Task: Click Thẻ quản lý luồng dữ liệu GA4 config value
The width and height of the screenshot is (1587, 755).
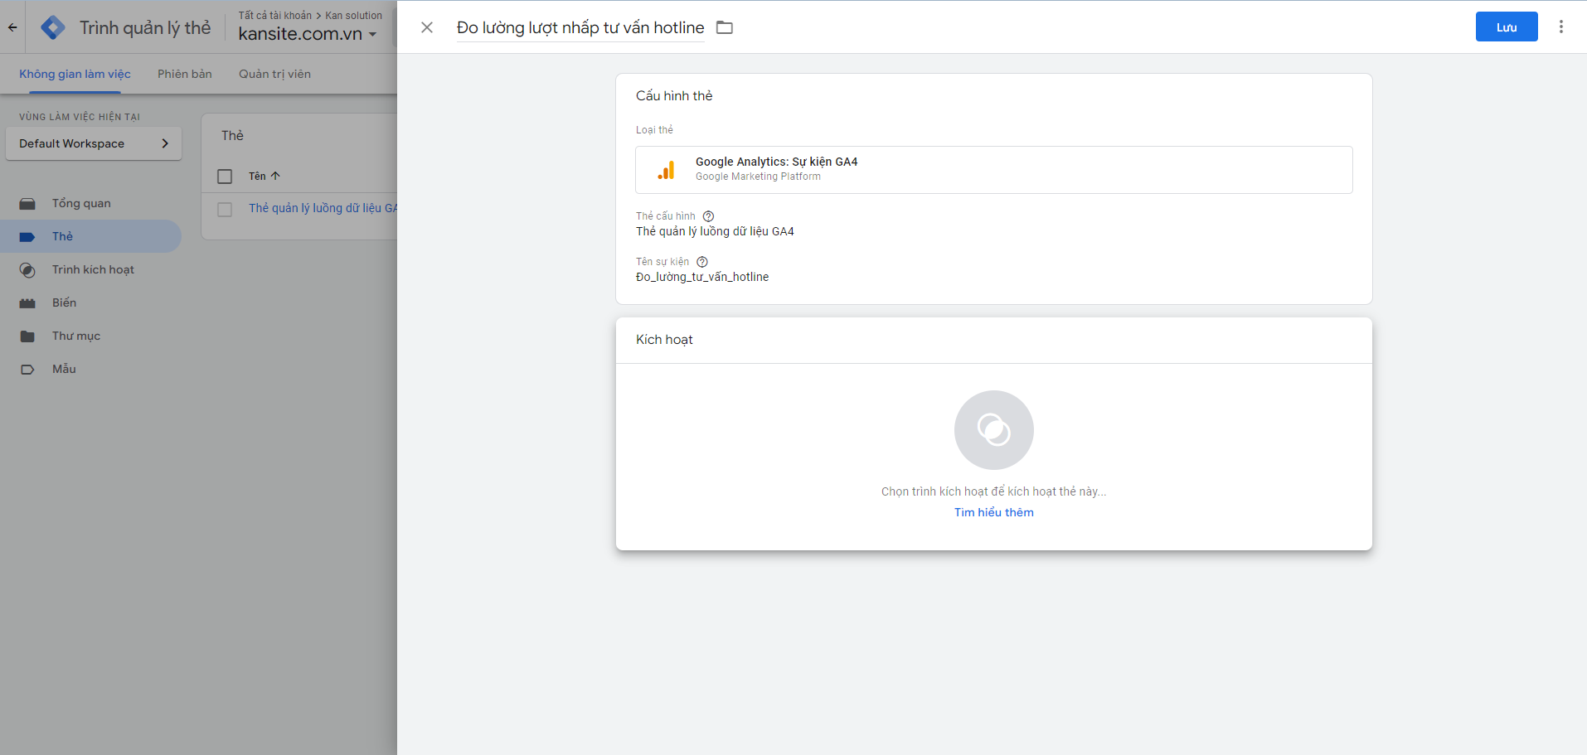Action: (715, 231)
